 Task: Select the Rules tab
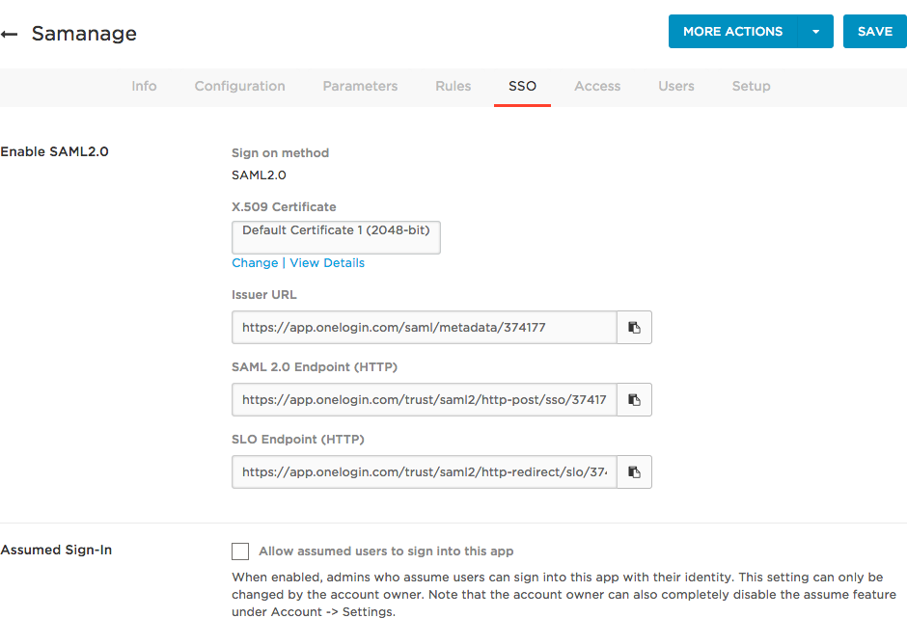pos(453,86)
